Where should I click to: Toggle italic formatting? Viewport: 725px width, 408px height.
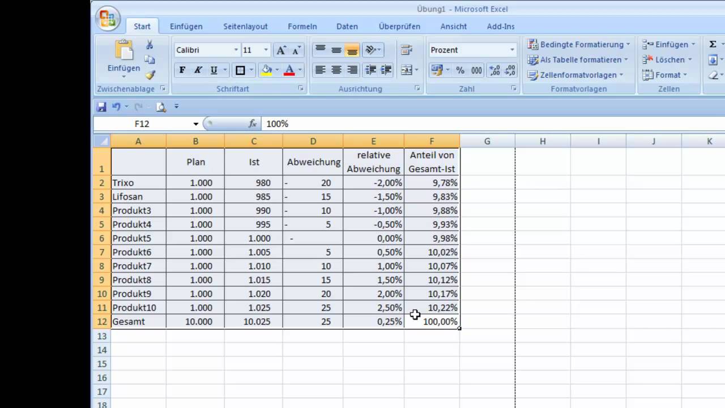[198, 70]
